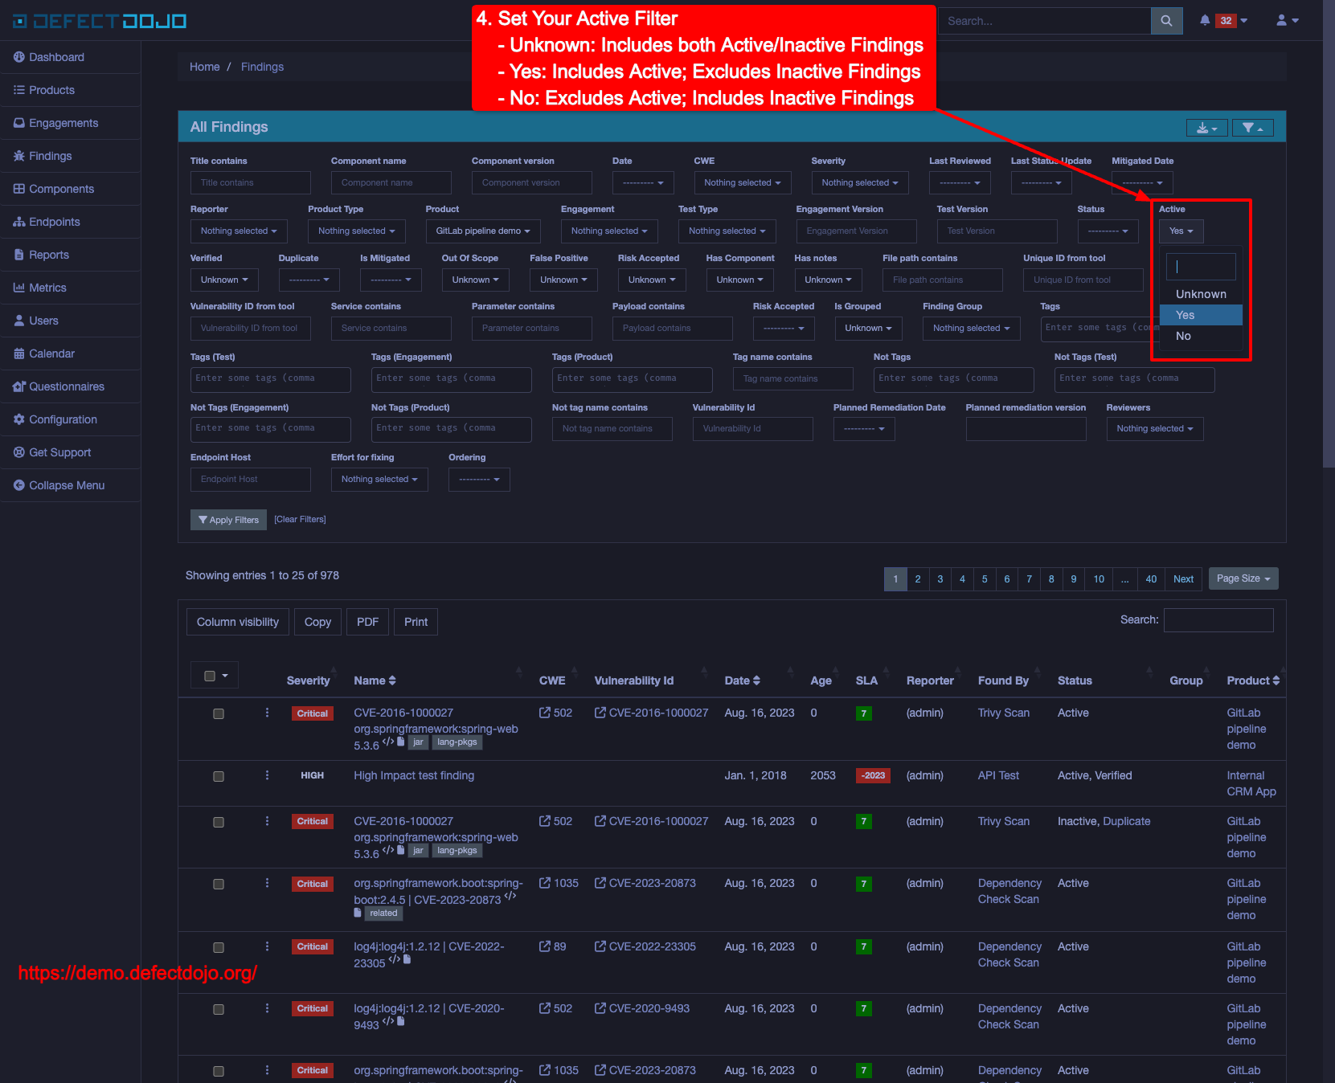The width and height of the screenshot is (1335, 1083).
Task: Expand the Severity filter dropdown
Action: point(860,183)
